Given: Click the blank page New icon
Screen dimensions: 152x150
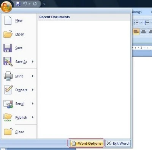Looking at the screenshot, I should pyautogui.click(x=8, y=20).
